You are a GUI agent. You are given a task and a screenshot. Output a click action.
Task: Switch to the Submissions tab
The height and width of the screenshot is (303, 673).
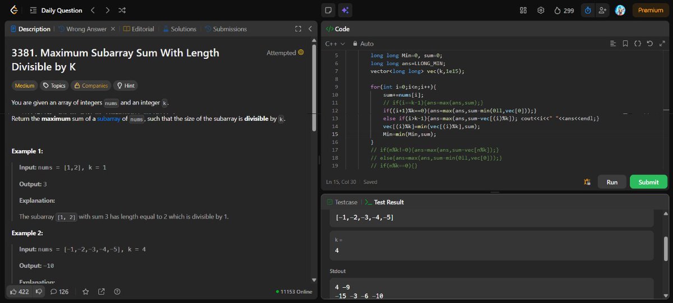(x=225, y=29)
